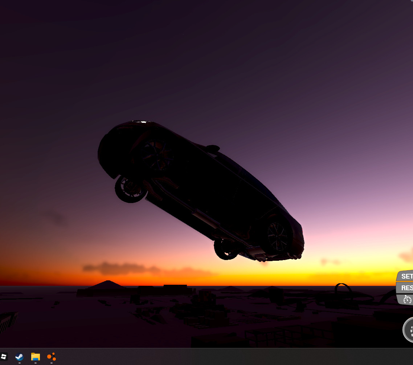Open the orange three-node app in the taskbar
Image resolution: width=413 pixels, height=365 pixels.
52,357
